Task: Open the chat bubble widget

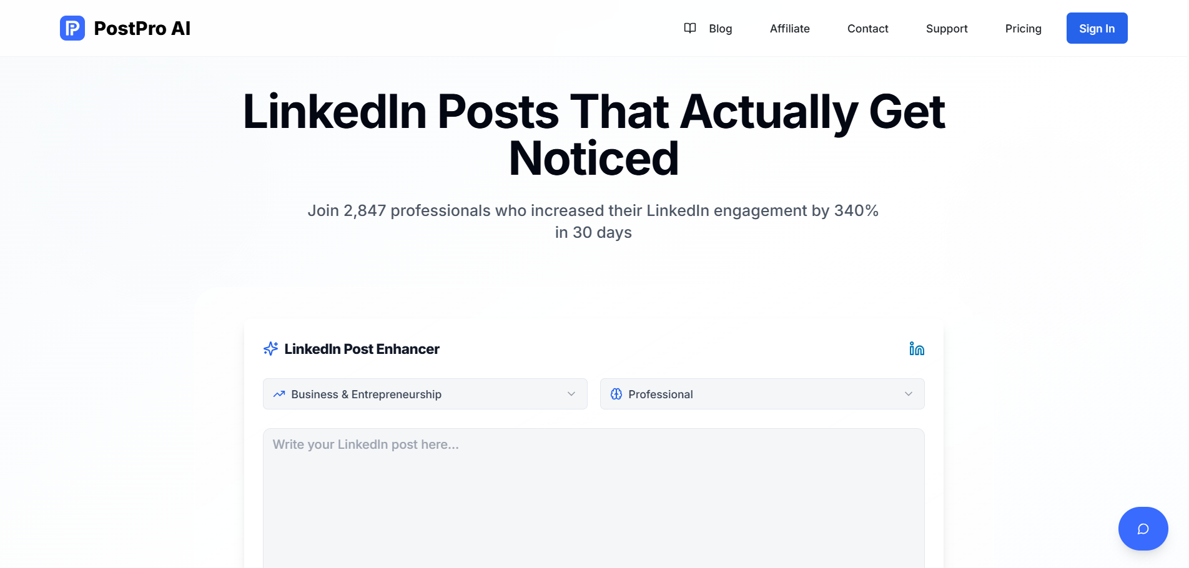Action: (x=1143, y=529)
